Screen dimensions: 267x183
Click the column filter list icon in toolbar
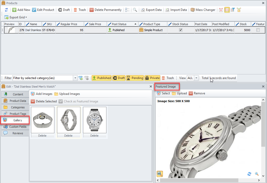233,10
